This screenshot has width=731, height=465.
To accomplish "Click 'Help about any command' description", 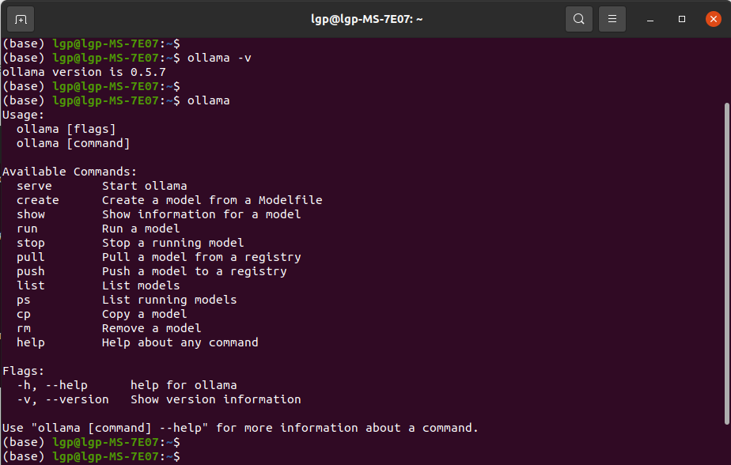I will [x=180, y=343].
